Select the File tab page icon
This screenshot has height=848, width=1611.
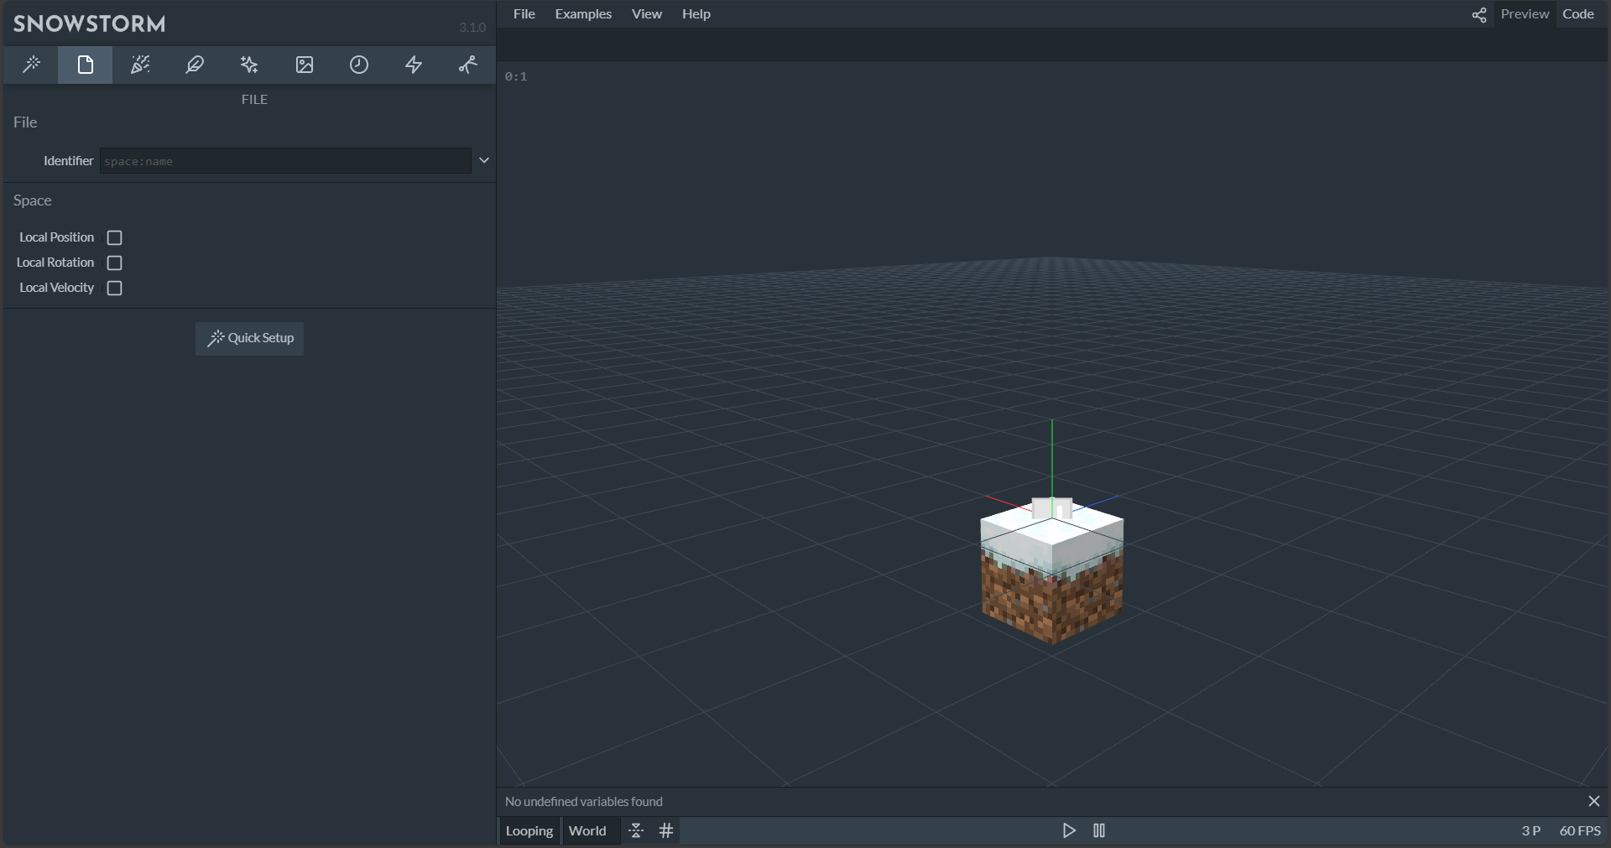pos(86,65)
